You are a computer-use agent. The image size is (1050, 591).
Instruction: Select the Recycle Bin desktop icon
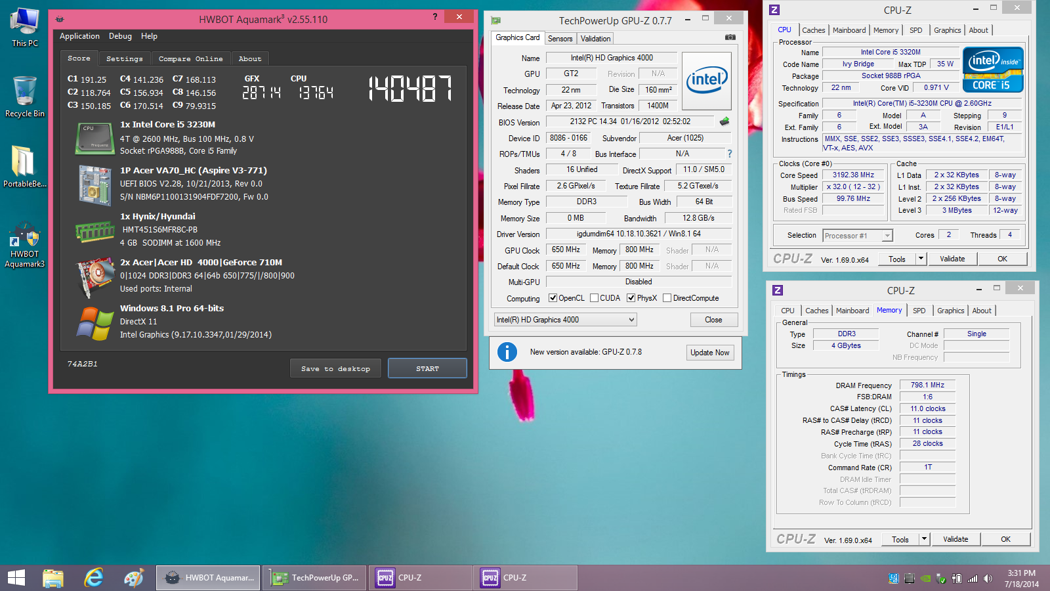[x=25, y=97]
